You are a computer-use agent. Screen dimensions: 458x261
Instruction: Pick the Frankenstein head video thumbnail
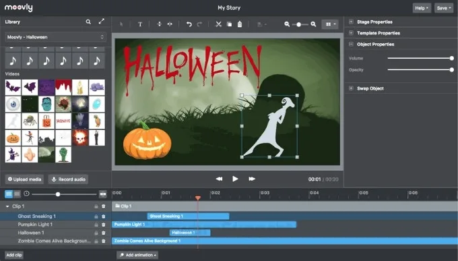pyautogui.click(x=46, y=104)
